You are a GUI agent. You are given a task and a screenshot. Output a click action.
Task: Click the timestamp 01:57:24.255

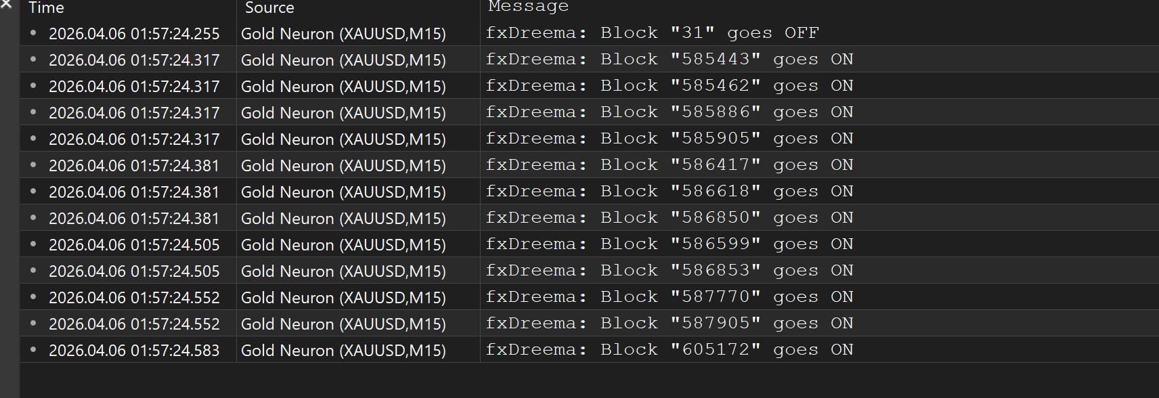(x=134, y=33)
